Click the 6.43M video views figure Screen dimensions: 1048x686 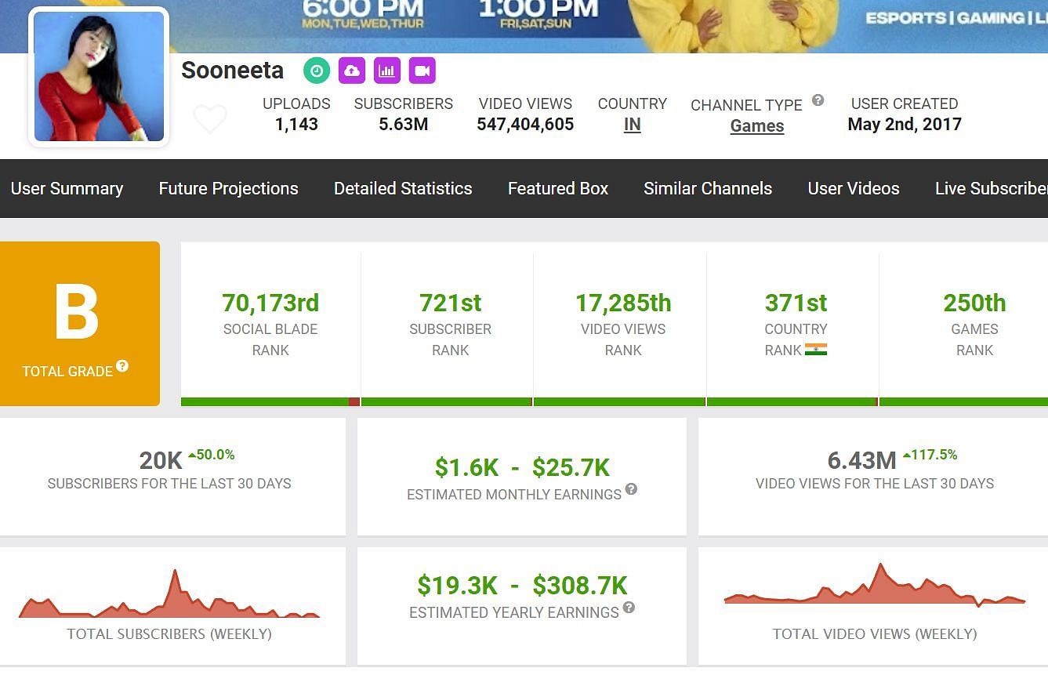tap(861, 461)
